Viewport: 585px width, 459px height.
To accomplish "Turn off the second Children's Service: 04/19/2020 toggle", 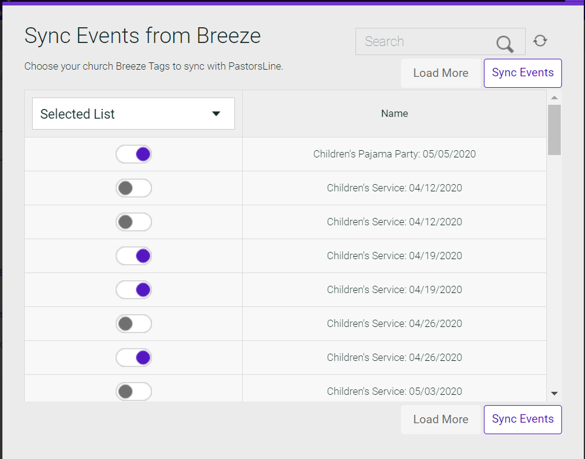I will coord(134,290).
